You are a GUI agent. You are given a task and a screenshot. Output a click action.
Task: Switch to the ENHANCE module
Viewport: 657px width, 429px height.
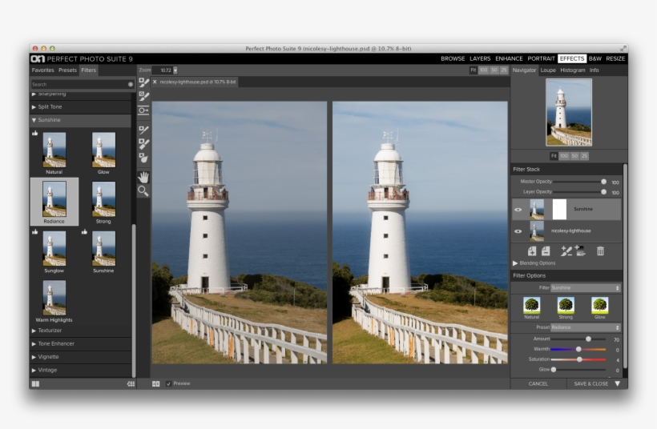509,59
